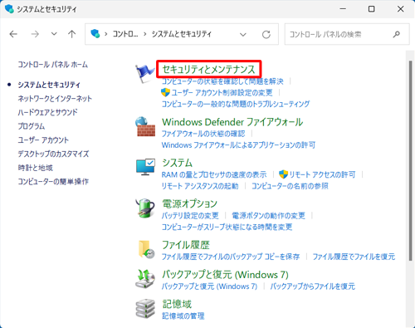Click the Storage Spaces stacked drives icon
This screenshot has width=415, height=328.
(x=145, y=309)
